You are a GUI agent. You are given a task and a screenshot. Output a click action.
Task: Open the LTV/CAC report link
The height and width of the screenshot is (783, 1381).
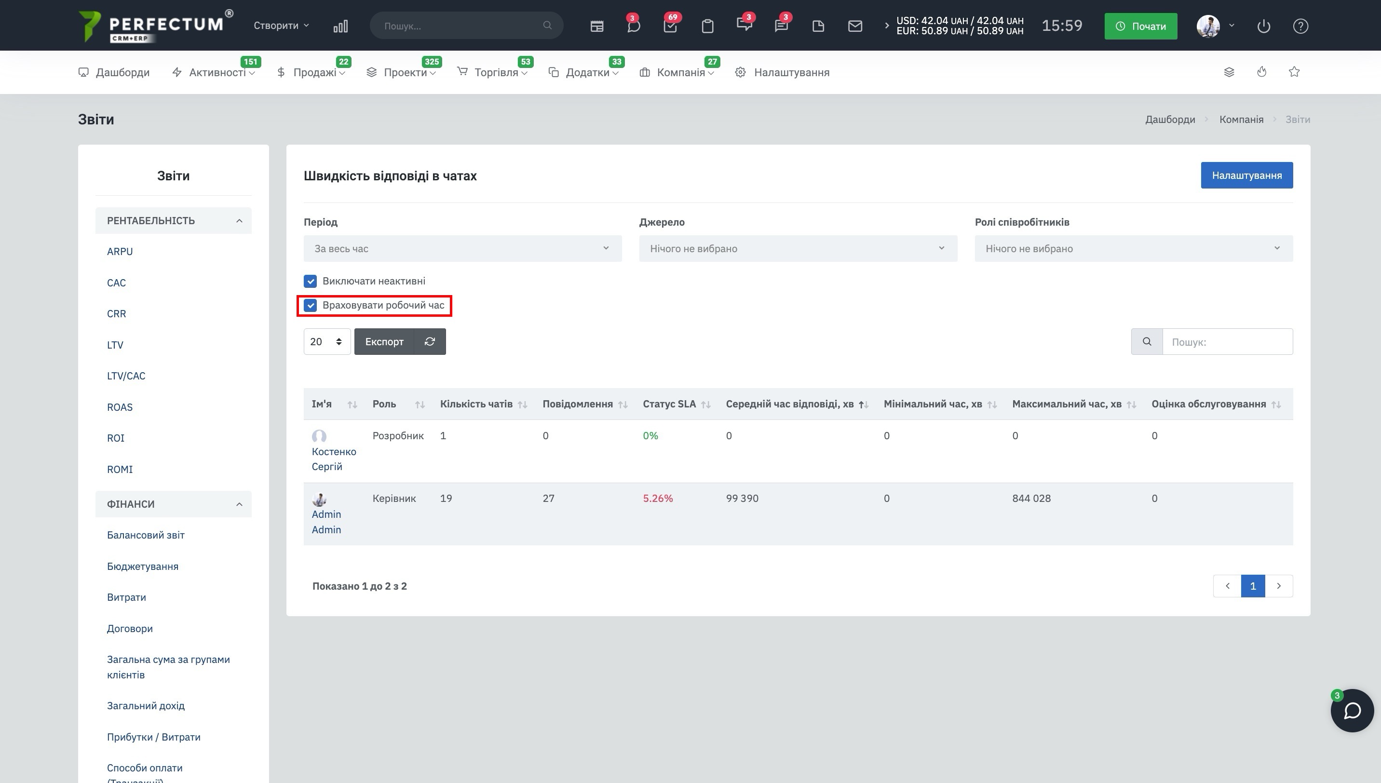126,376
